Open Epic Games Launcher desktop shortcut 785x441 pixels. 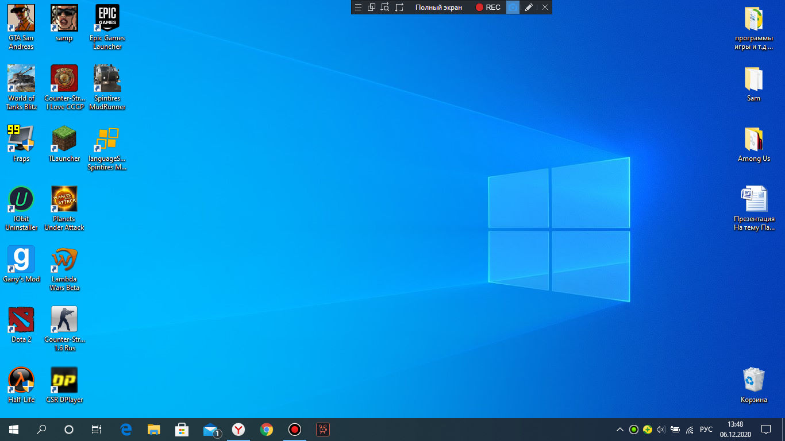[x=107, y=27]
